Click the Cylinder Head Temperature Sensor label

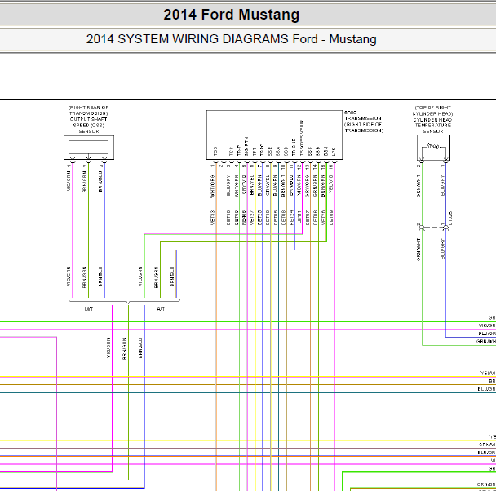[432, 120]
